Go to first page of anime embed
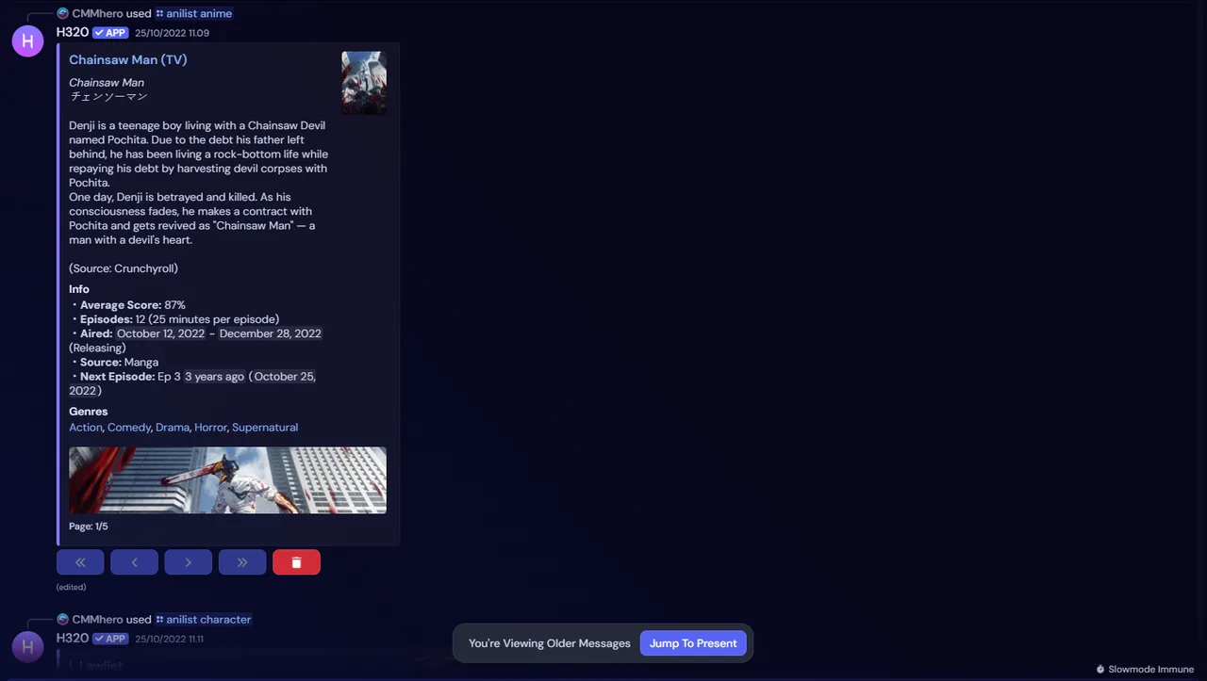 [x=80, y=562]
